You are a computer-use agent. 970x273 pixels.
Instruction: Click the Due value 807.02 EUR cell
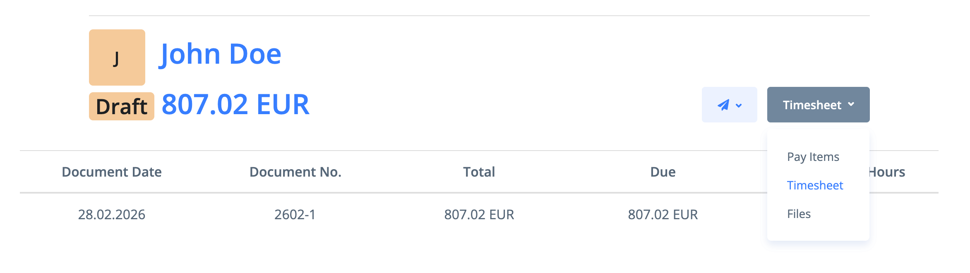tap(663, 215)
